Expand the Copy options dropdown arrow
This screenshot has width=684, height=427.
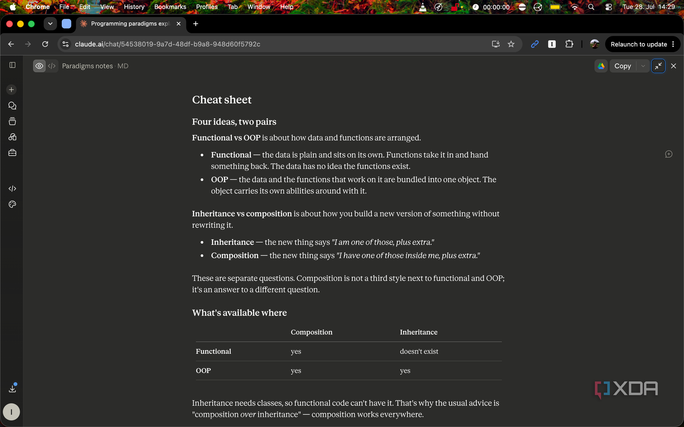643,66
